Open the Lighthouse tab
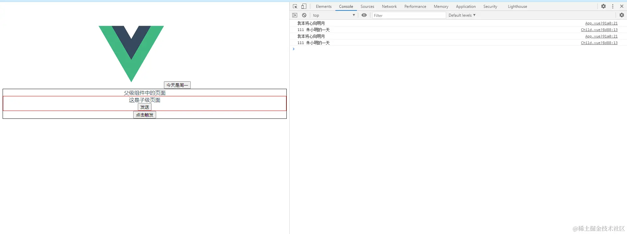This screenshot has height=234, width=627. pyautogui.click(x=517, y=6)
